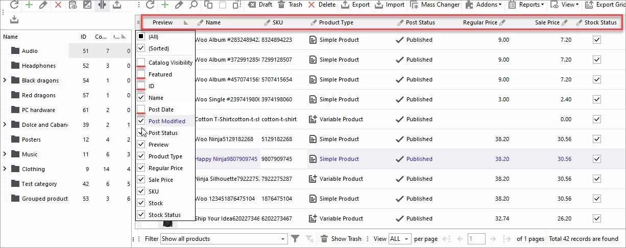Viewport: 626px width, 248px height.
Task: Click the Show Trash button
Action: coord(340,238)
